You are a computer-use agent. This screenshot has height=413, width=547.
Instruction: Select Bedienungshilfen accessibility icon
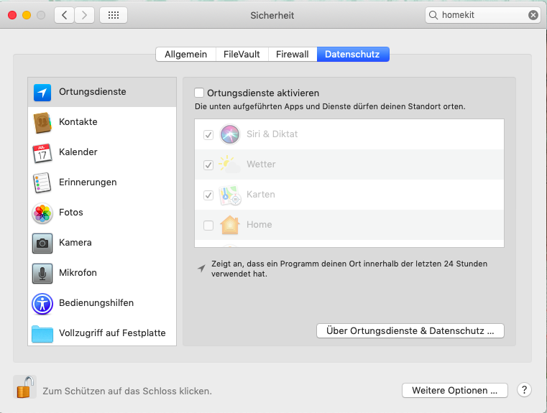click(42, 304)
